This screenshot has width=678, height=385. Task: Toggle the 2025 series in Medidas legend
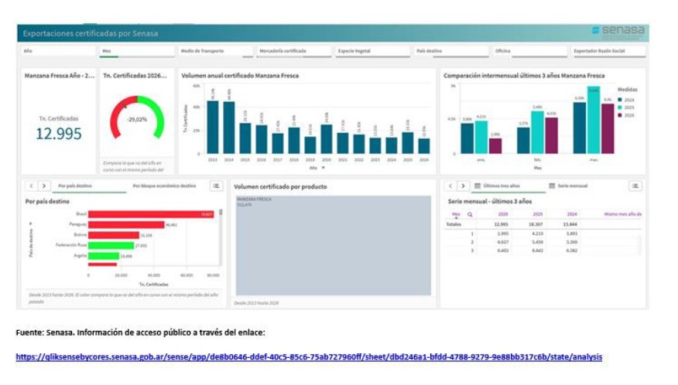click(626, 107)
